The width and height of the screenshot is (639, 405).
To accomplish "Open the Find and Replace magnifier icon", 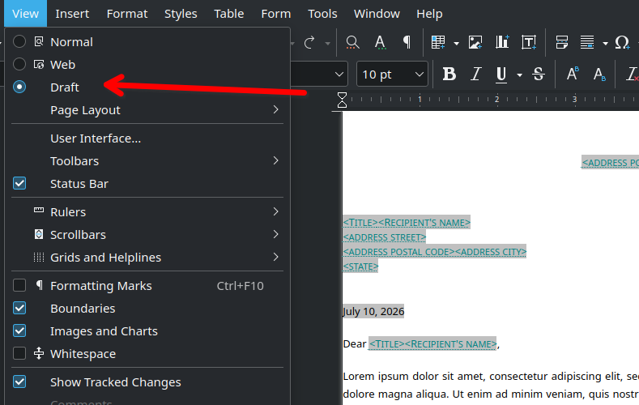I will (x=352, y=42).
